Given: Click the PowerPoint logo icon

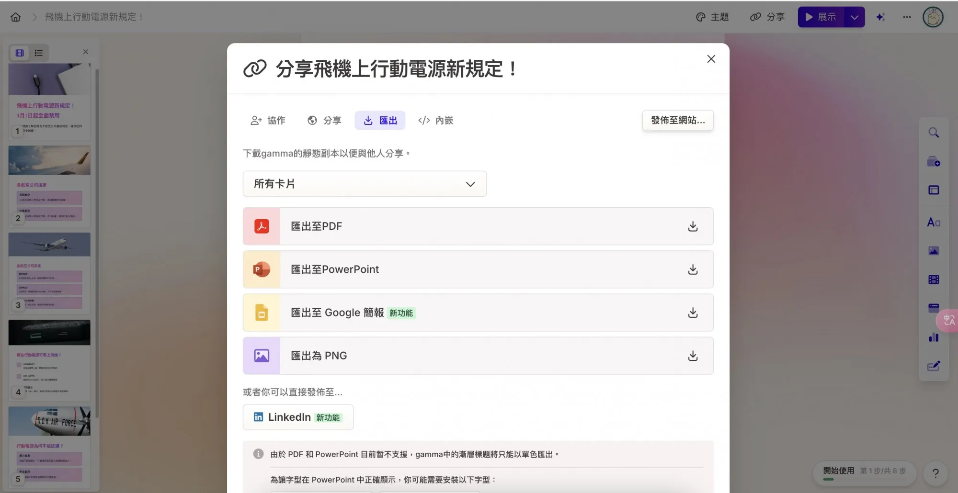Looking at the screenshot, I should coord(262,269).
